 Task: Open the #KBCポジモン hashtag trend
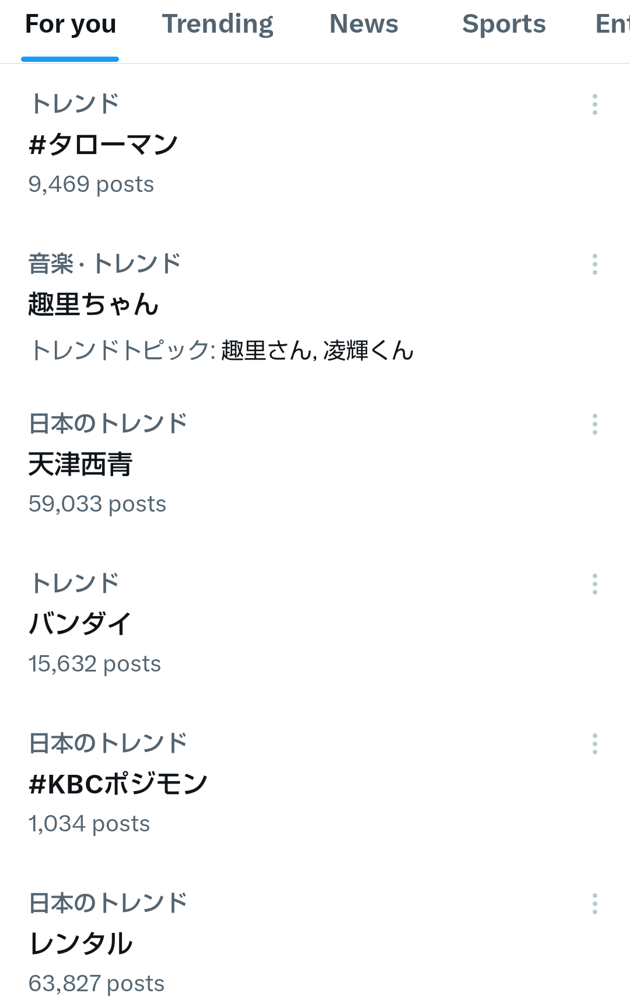pyautogui.click(x=118, y=784)
